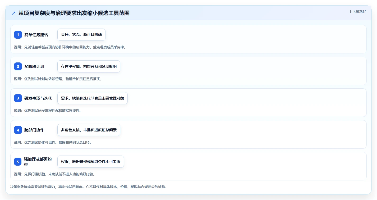Click the 需求、缺陷和迭代节奏是主要管理对象 condition box
The width and height of the screenshot is (377, 200).
[x=93, y=98]
